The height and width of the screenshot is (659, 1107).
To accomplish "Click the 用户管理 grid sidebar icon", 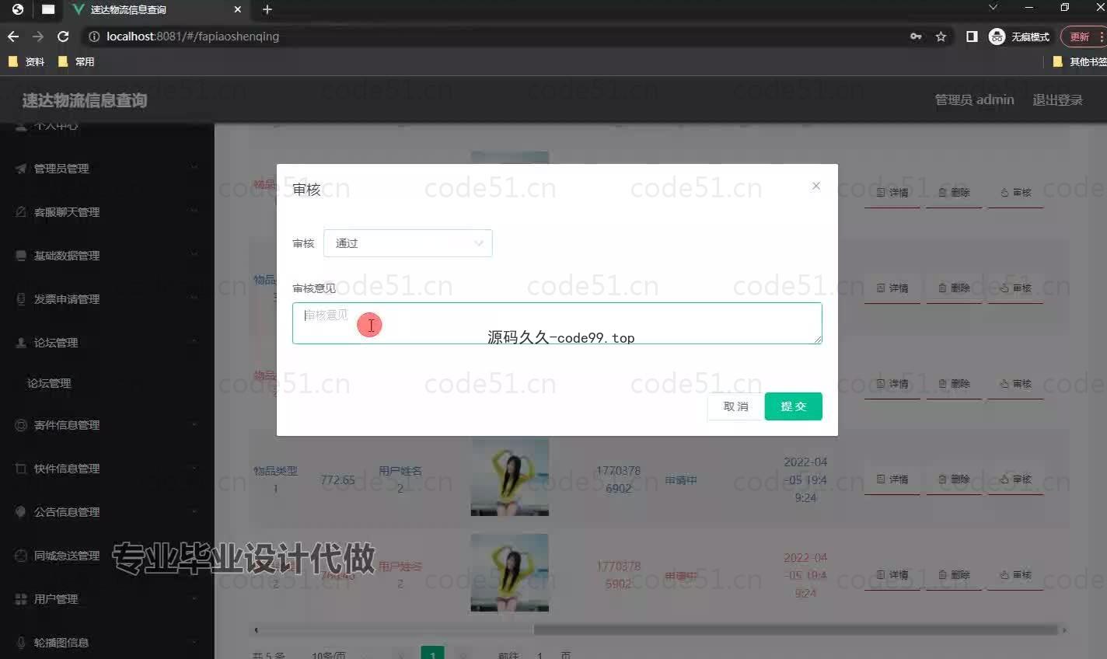I will 21,599.
